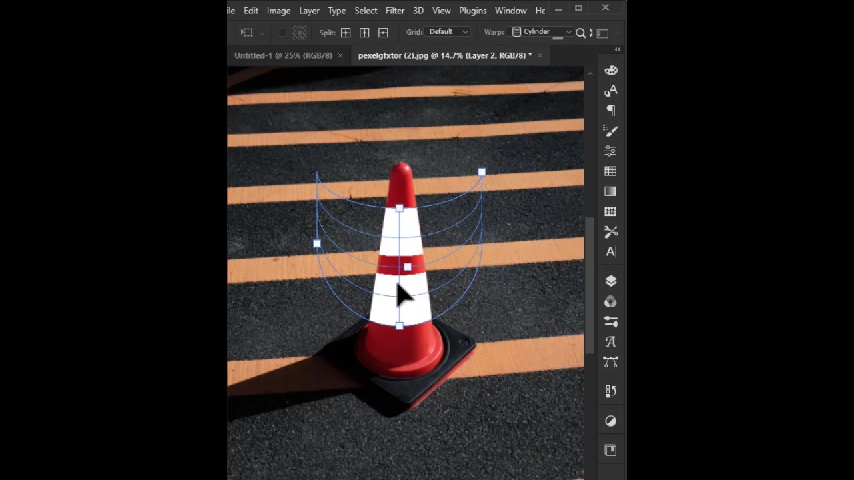854x480 pixels.
Task: Expand the tool preset picker arrow
Action: coord(262,33)
